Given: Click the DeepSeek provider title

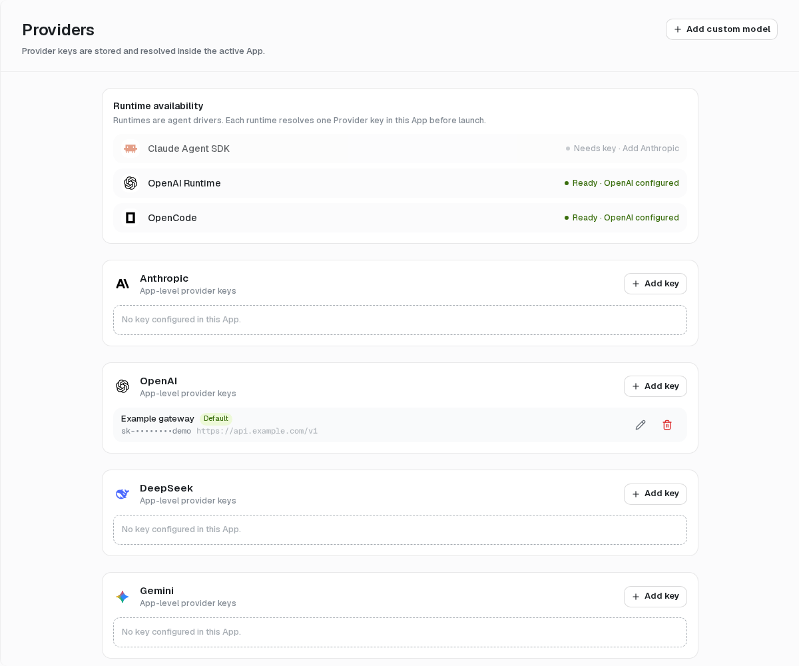Looking at the screenshot, I should coord(166,488).
